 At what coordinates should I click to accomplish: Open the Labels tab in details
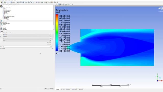(4, 33)
